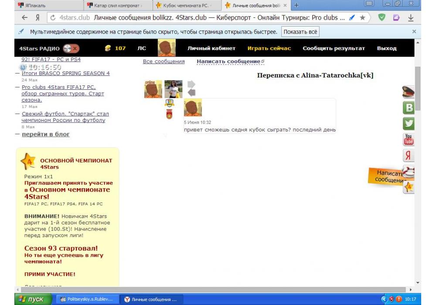Click перейти в блог link

[46, 134]
